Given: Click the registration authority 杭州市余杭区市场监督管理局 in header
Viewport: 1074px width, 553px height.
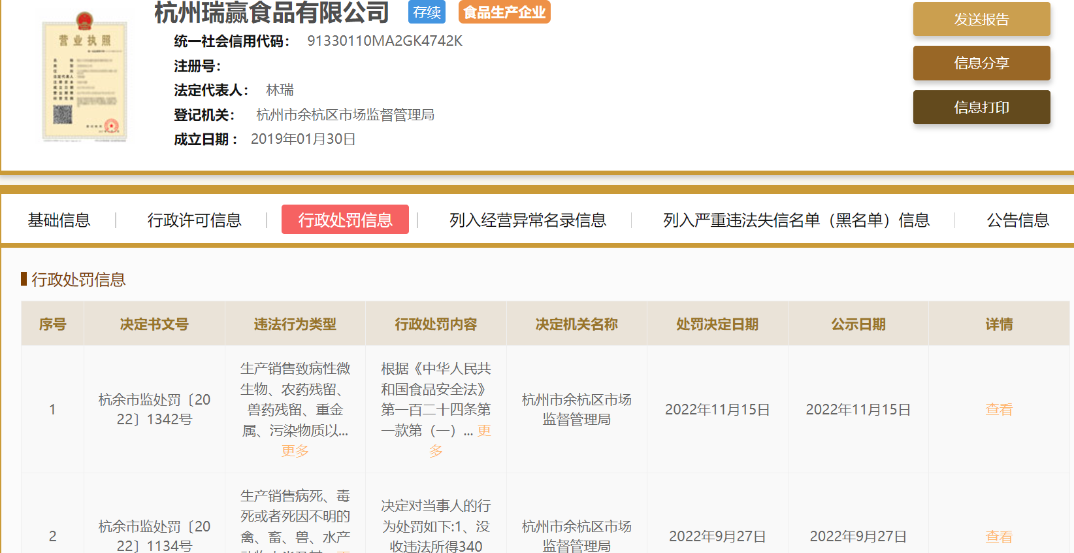Looking at the screenshot, I should coord(345,115).
